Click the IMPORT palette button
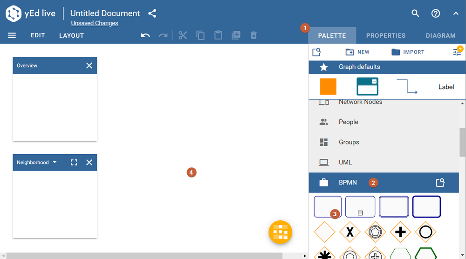 (x=408, y=52)
